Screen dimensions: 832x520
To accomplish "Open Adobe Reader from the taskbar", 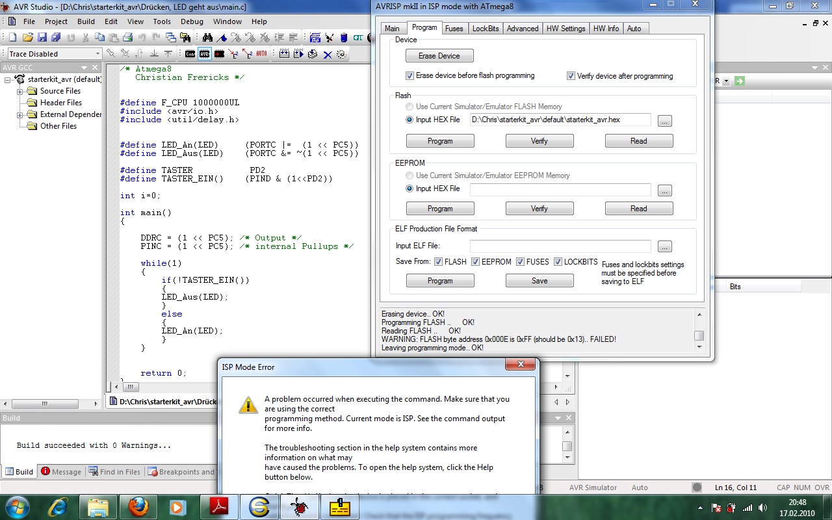I will [219, 507].
